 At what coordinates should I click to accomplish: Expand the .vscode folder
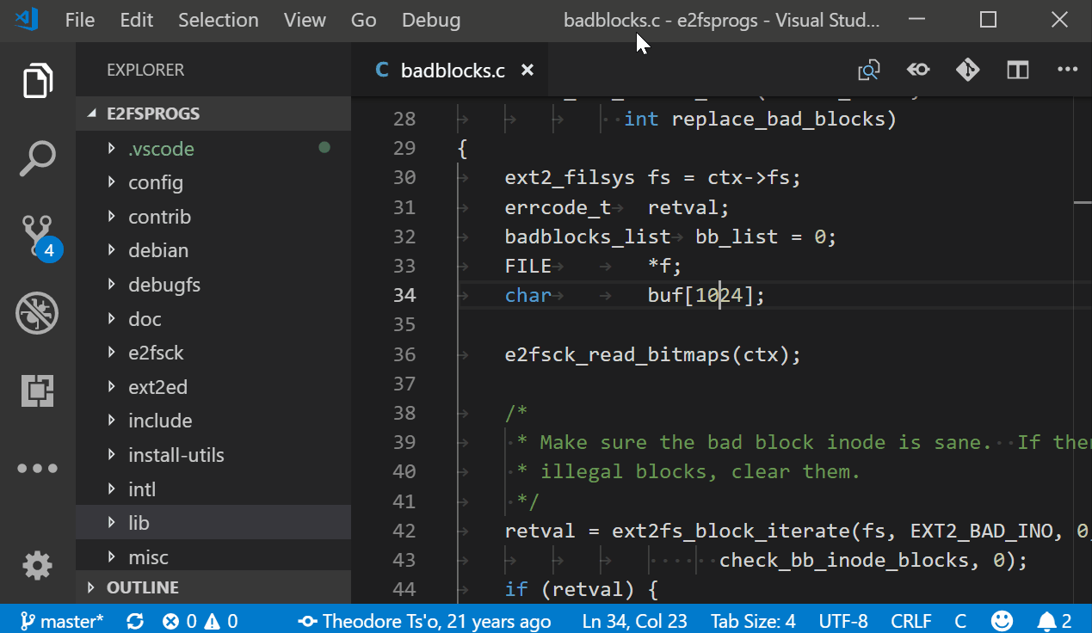pos(213,148)
